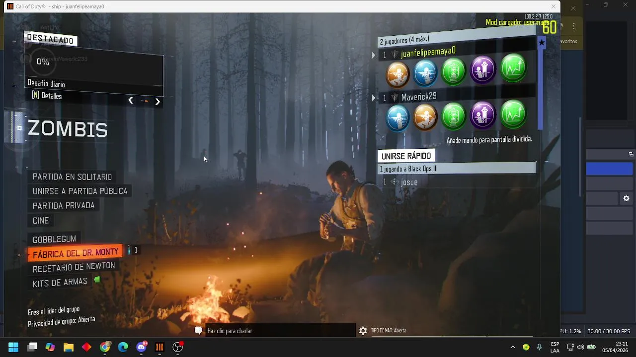The height and width of the screenshot is (357, 636).
Task: Click the gear icon beside TIPO DE NAT
Action: coord(363,331)
